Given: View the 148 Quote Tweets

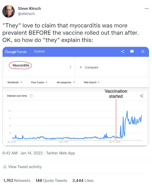Looking at the screenshot, I should pyautogui.click(x=51, y=181).
